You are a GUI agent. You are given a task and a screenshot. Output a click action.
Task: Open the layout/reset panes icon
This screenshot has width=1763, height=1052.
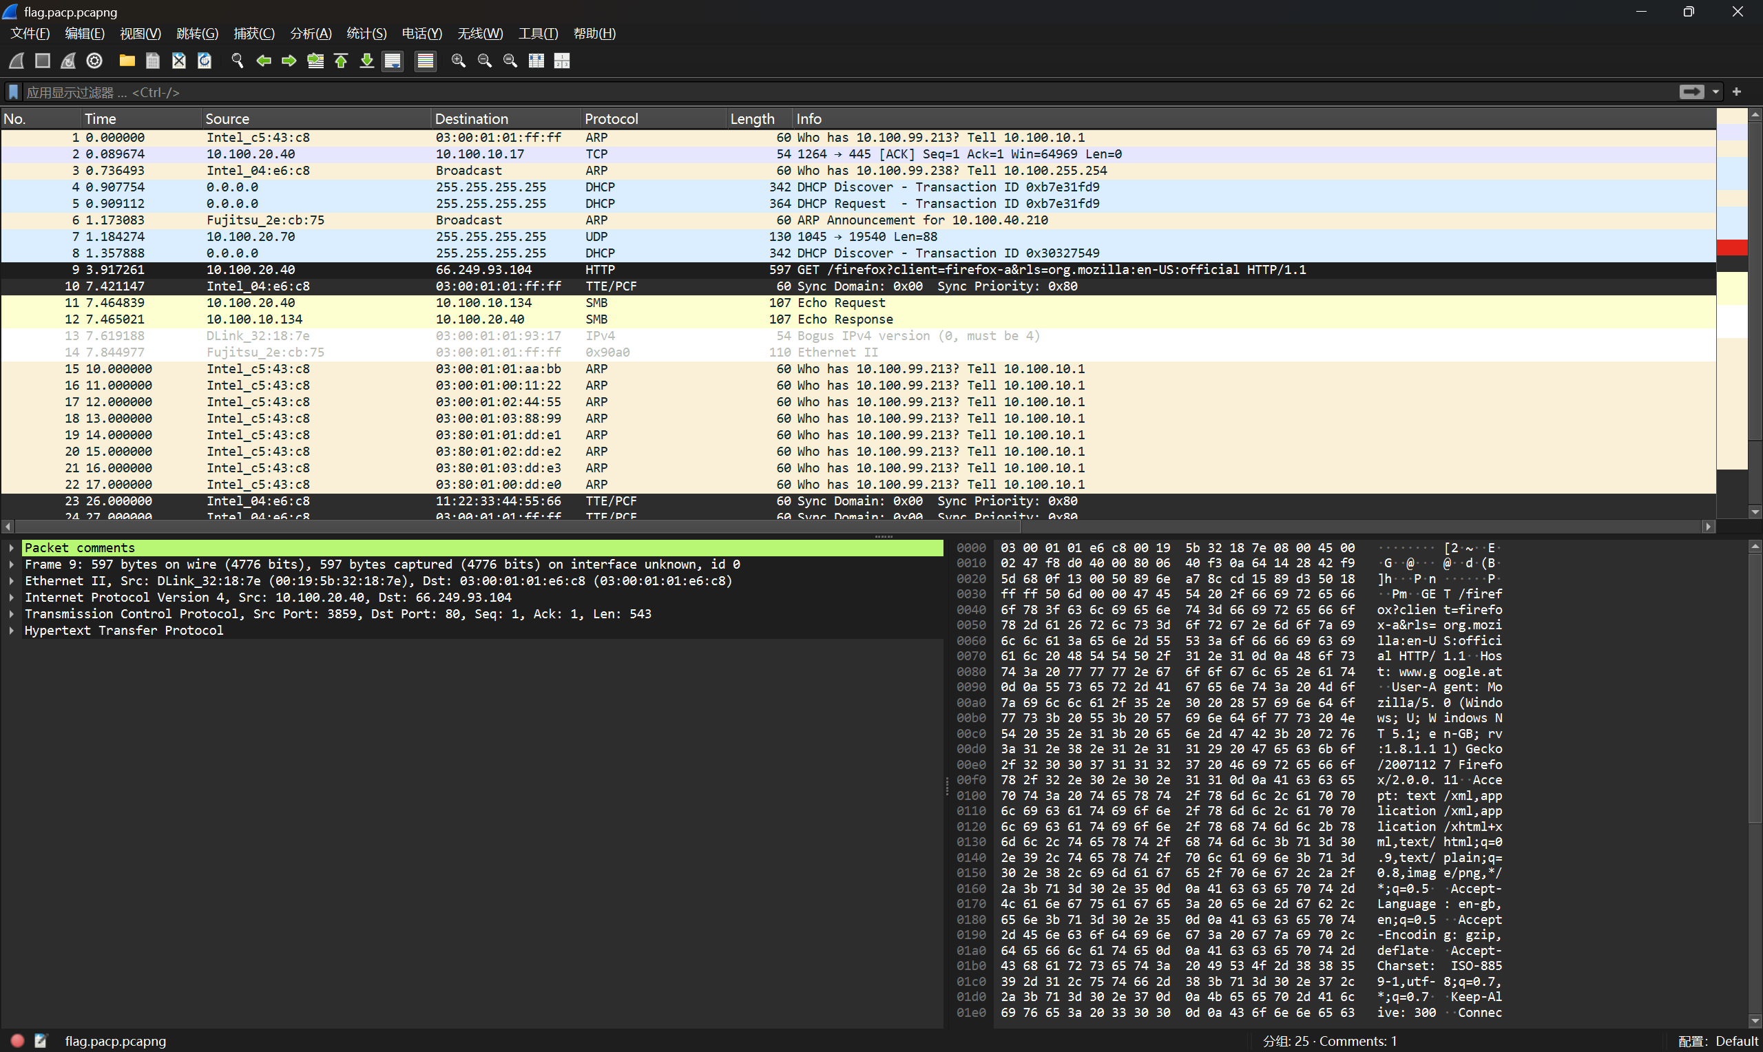click(562, 61)
